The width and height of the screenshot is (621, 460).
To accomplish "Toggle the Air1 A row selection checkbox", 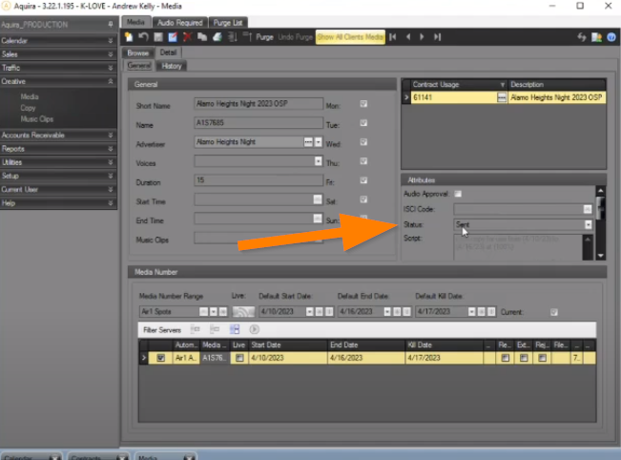I will coord(161,358).
